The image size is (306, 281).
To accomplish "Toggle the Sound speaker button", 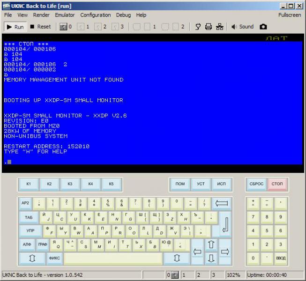I will point(242,27).
